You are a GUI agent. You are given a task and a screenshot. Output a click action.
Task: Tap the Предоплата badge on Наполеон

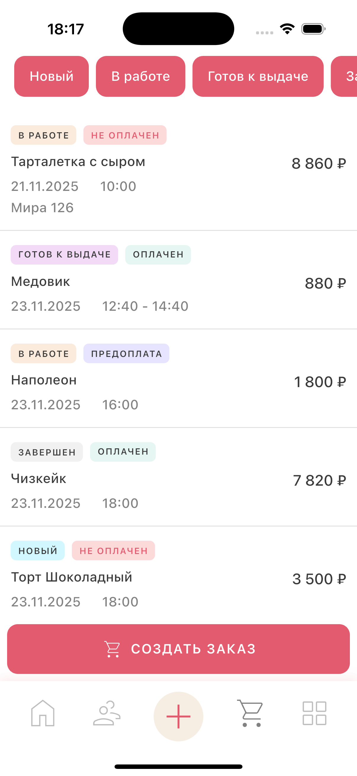tap(126, 353)
